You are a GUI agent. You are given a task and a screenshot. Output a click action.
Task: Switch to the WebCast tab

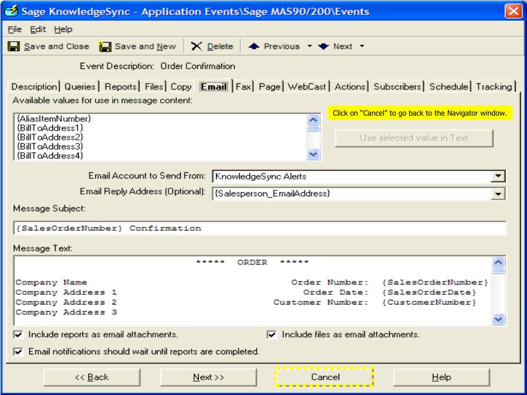[307, 86]
